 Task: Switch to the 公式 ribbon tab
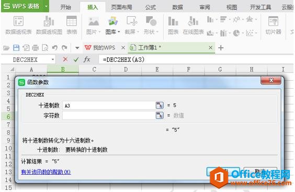tap(151, 7)
